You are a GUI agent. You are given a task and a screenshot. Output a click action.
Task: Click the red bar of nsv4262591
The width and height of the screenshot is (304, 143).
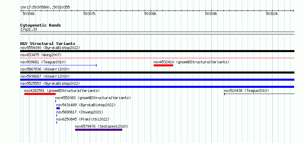(x=40, y=94)
